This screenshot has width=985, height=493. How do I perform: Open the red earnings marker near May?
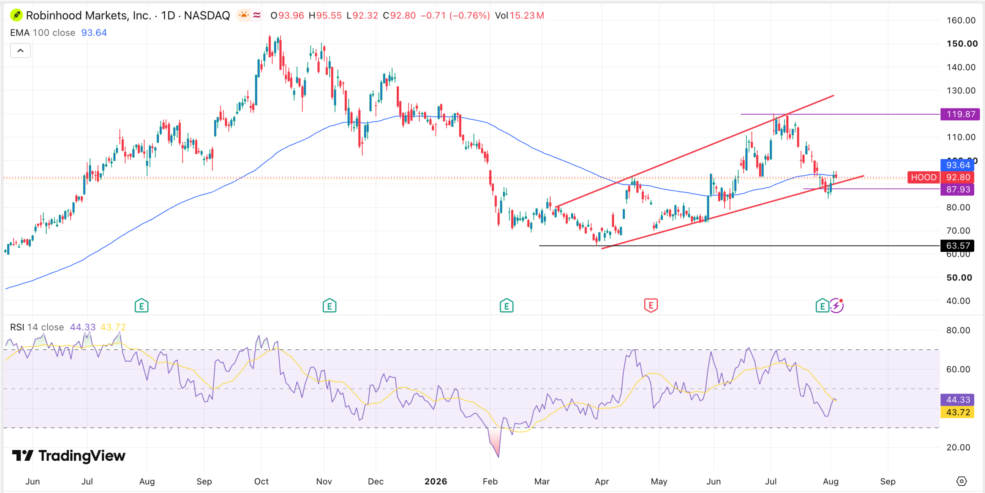click(651, 305)
